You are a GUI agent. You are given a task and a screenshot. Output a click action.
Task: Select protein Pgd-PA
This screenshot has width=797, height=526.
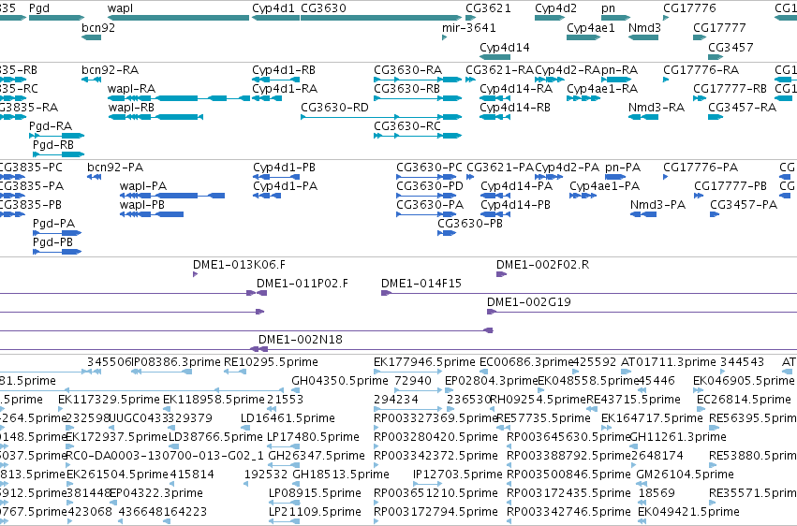[53, 224]
